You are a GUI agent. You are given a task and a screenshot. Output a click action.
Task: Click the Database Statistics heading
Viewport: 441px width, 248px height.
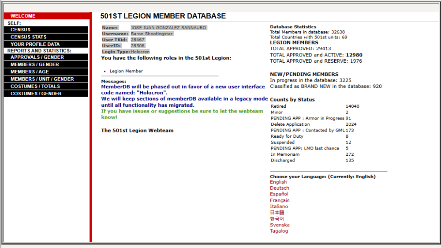click(293, 27)
